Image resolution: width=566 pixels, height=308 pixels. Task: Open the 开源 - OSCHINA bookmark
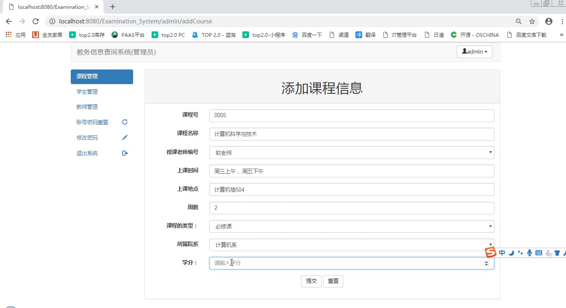(x=475, y=35)
